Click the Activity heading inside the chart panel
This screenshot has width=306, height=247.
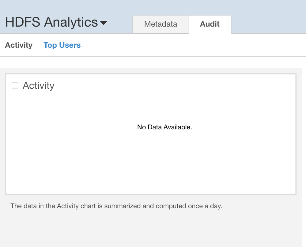(38, 86)
